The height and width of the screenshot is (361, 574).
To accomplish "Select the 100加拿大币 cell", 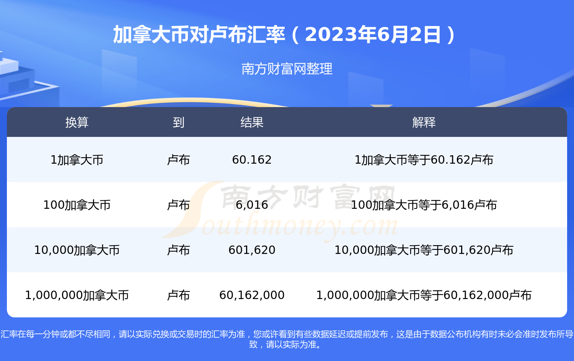I will (77, 205).
